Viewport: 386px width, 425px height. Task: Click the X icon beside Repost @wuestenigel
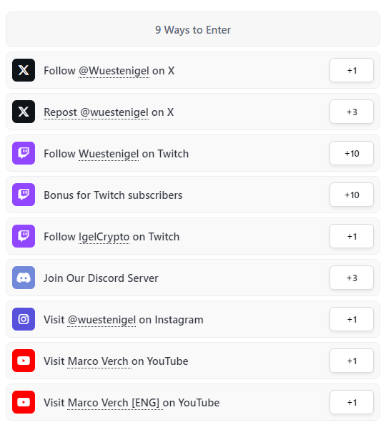(x=24, y=112)
